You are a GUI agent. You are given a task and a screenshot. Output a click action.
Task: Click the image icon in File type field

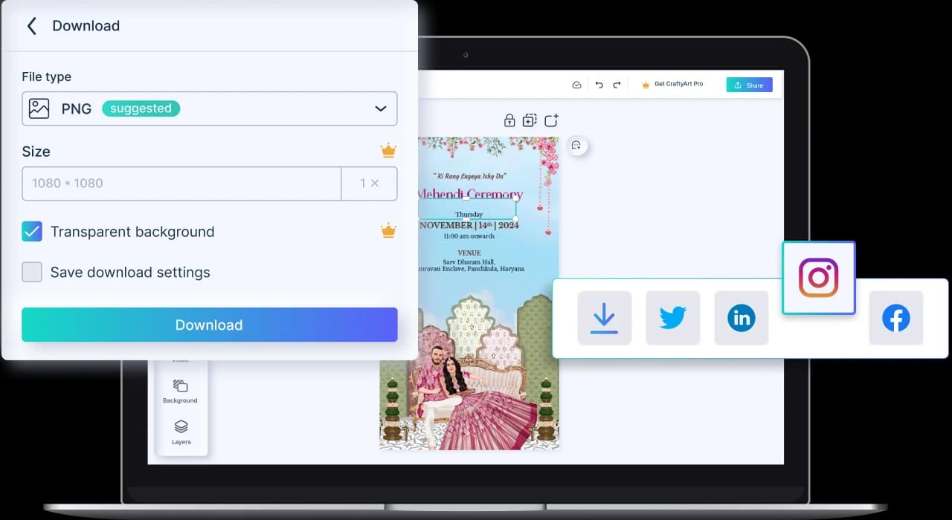point(39,108)
